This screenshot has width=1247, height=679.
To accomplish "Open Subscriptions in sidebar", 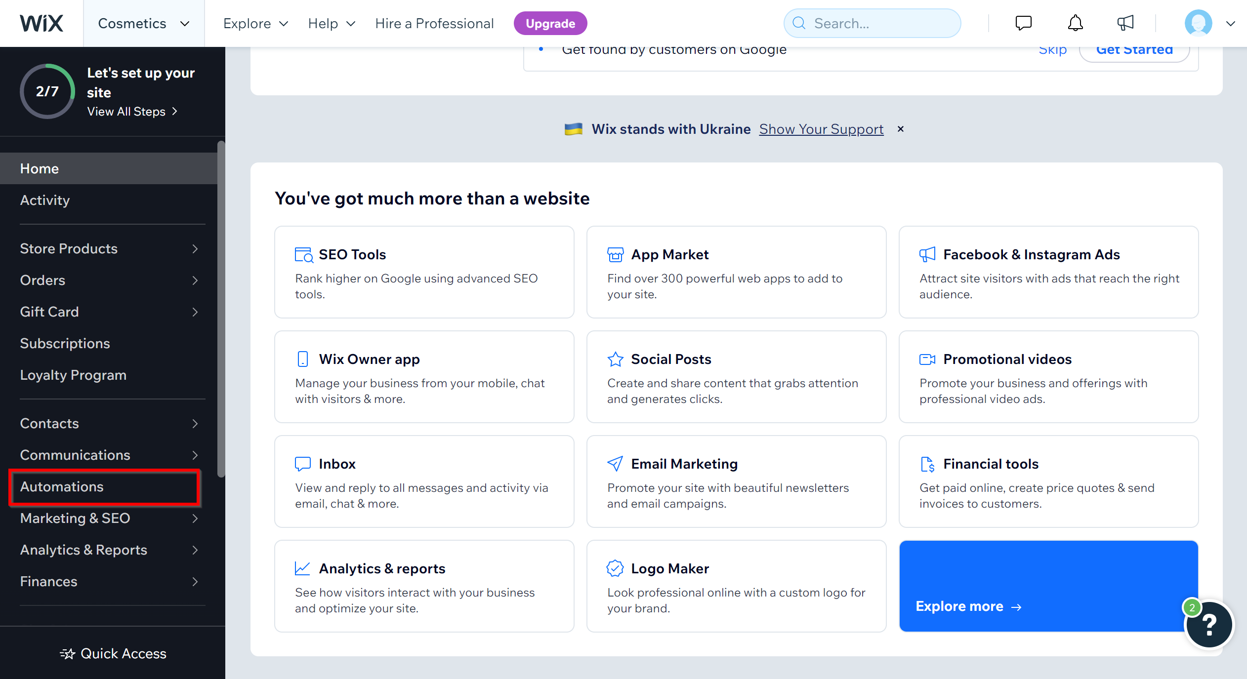I will [x=109, y=343].
